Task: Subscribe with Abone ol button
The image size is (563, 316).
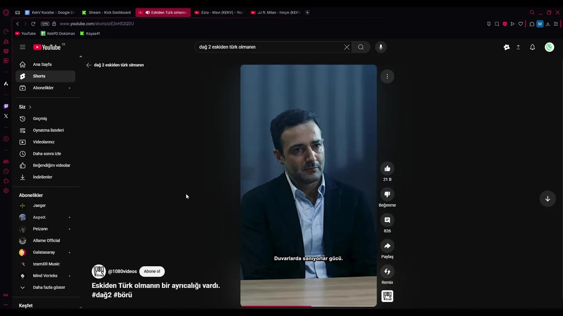Action: pos(152,271)
